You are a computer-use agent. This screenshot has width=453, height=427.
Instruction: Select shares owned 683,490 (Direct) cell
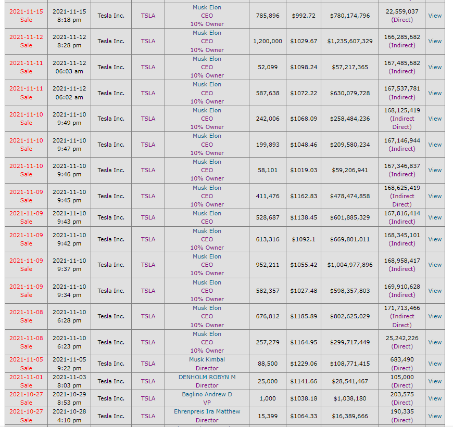[402, 364]
